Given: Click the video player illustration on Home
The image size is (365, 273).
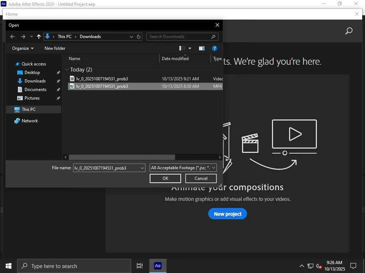Looking at the screenshot, I should (294, 137).
